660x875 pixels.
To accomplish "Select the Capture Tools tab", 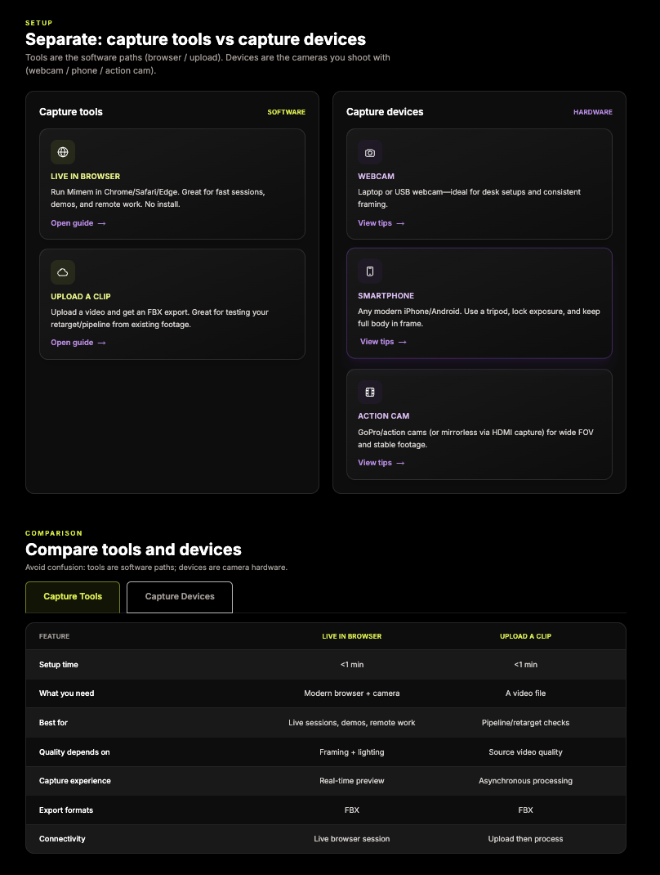I will (x=73, y=597).
